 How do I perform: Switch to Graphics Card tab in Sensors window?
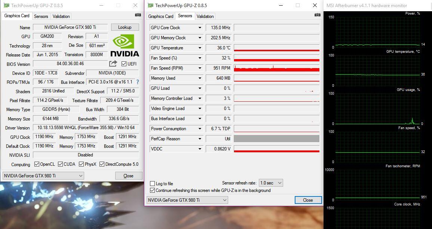160,16
